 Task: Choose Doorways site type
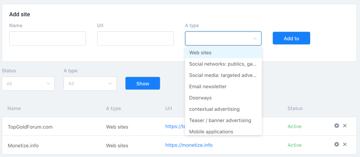tap(224, 98)
